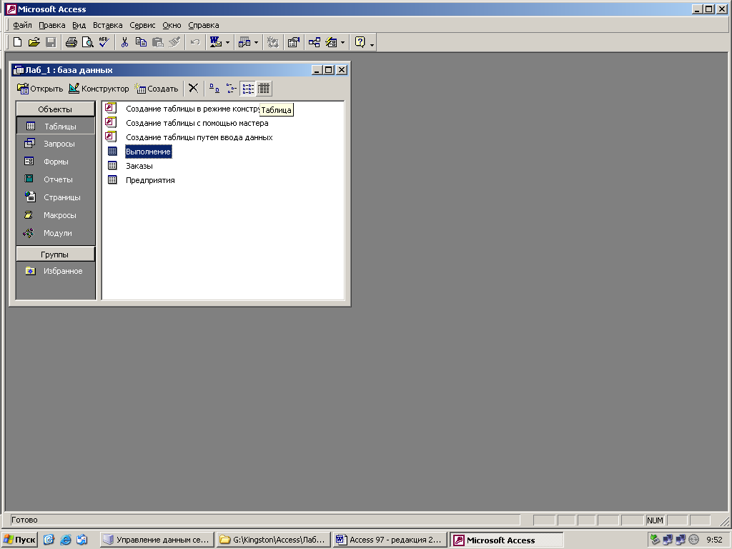
Task: Switch to G:\Kingston\Access folder taskbar button
Action: [x=273, y=540]
